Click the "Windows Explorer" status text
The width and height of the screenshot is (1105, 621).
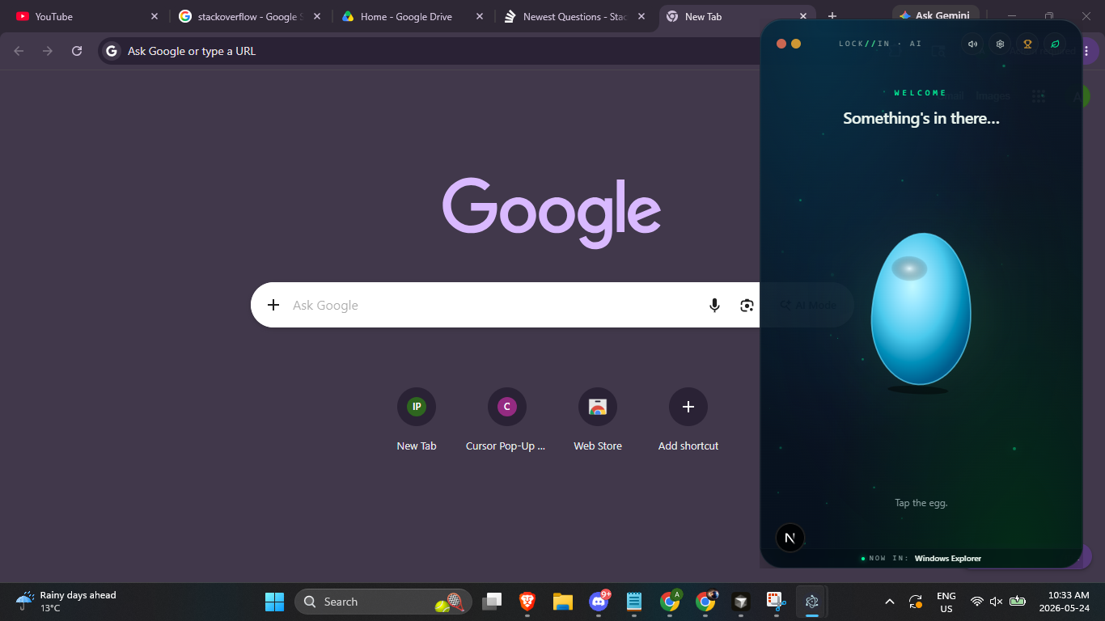point(948,558)
